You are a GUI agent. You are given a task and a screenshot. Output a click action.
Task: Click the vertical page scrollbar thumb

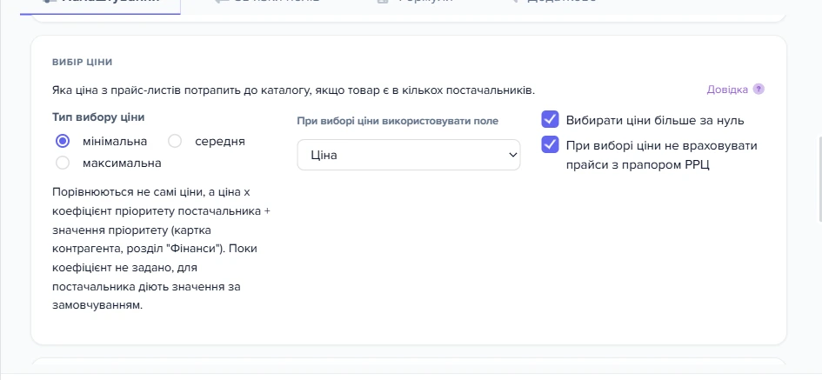819,179
